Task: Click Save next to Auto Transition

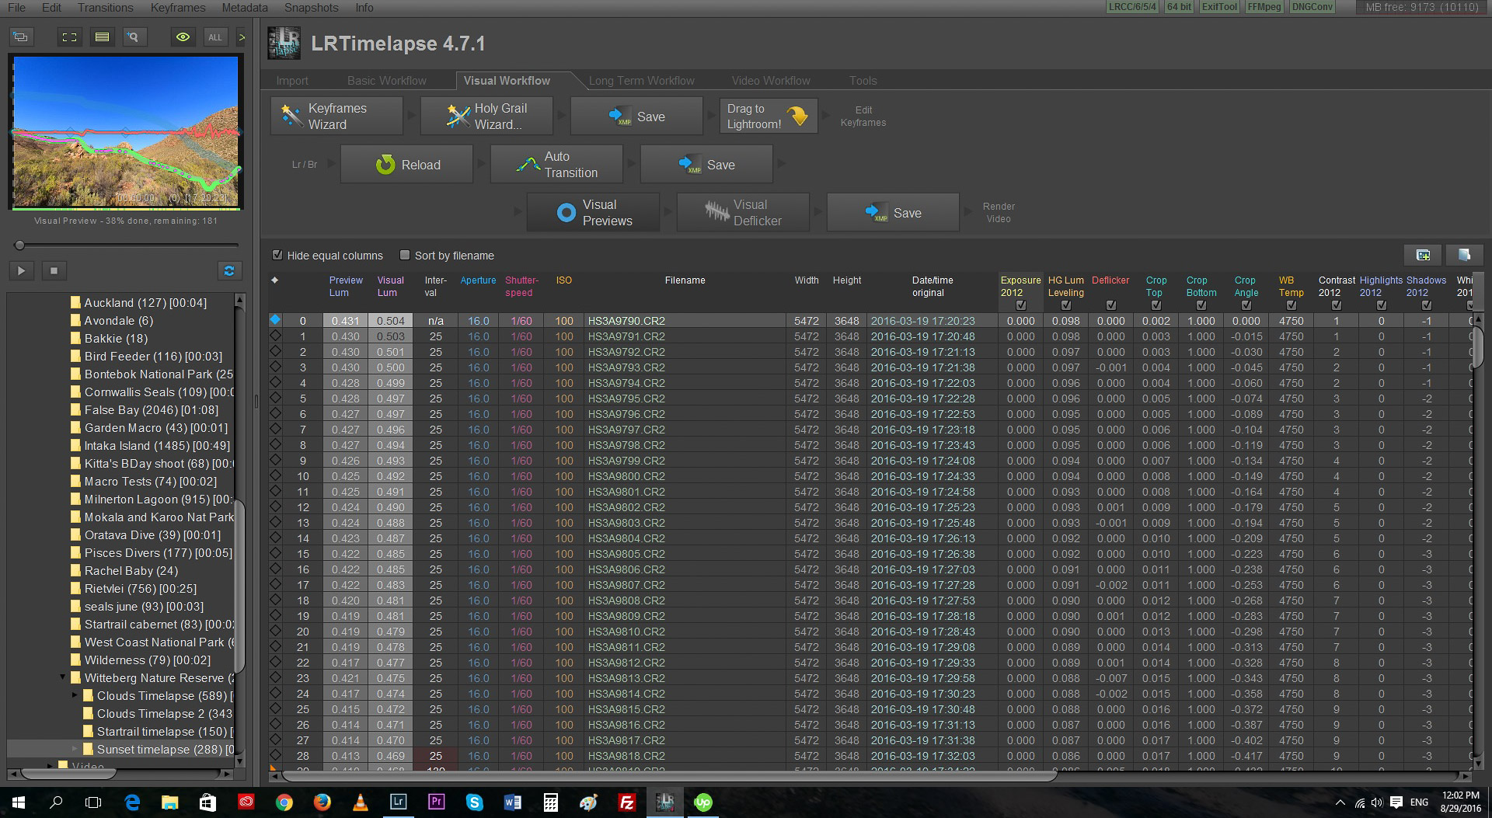Action: (x=706, y=165)
